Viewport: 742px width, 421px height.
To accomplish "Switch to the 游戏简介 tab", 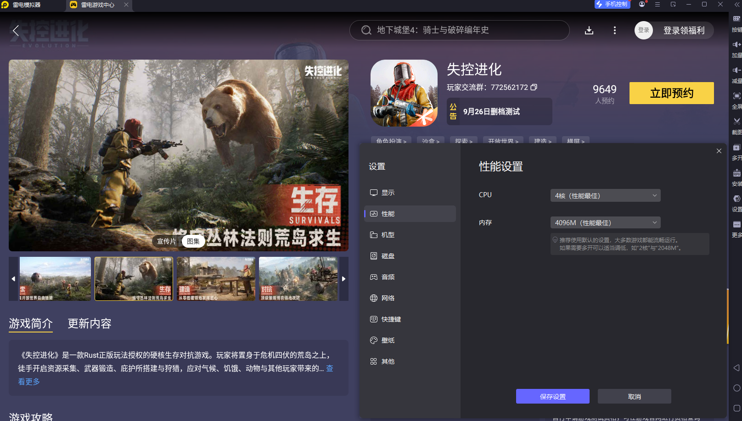I will click(x=31, y=324).
